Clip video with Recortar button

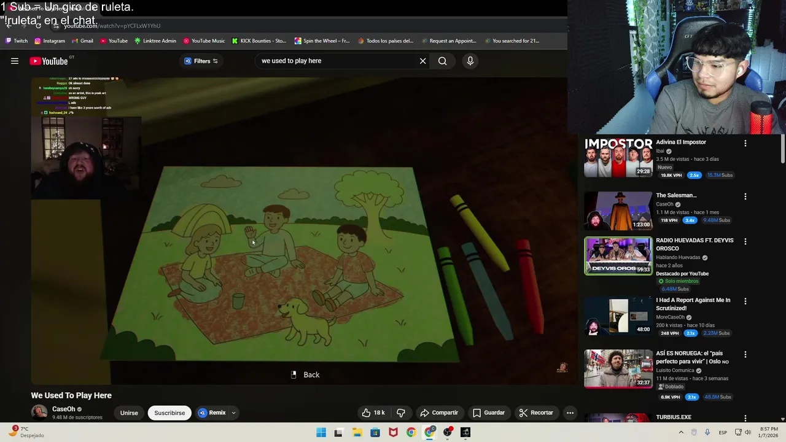[536, 413]
